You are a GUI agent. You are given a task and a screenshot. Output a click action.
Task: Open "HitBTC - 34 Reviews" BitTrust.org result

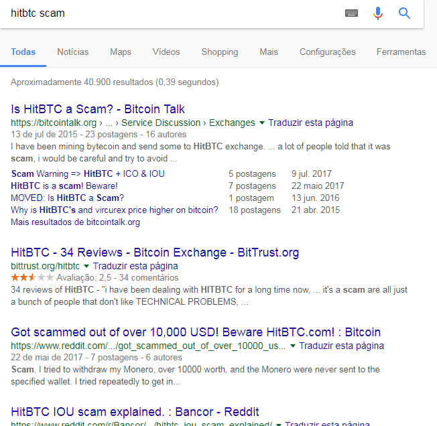[x=155, y=253]
